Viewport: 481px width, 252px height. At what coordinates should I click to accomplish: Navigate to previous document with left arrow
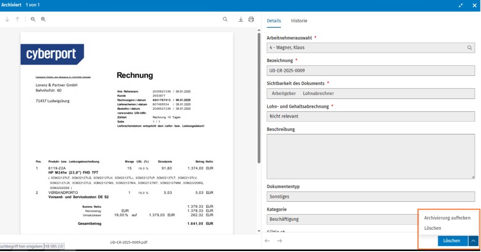click(267, 241)
